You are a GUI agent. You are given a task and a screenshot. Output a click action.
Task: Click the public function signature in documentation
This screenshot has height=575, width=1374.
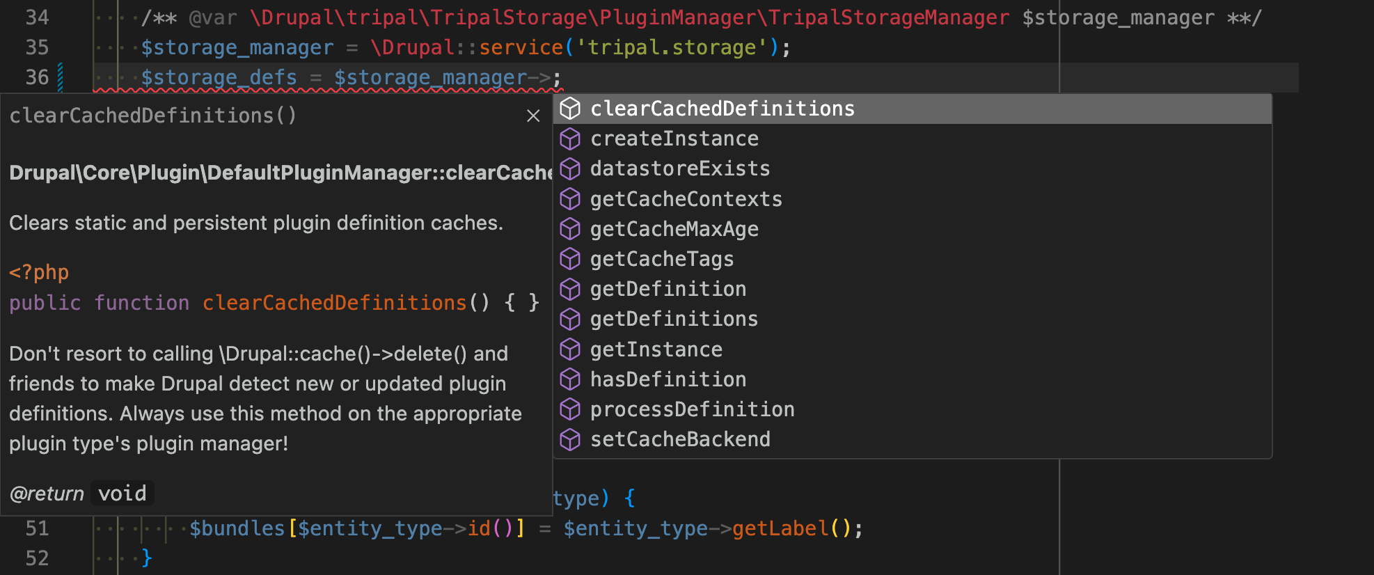(x=274, y=303)
